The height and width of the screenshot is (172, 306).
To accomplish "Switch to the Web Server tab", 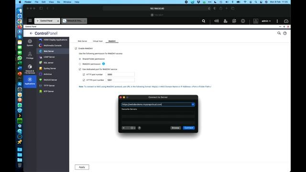I will [x=82, y=41].
